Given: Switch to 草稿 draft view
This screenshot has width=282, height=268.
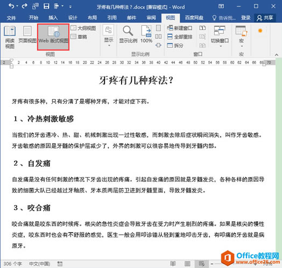Looking at the screenshot, I should [x=79, y=37].
